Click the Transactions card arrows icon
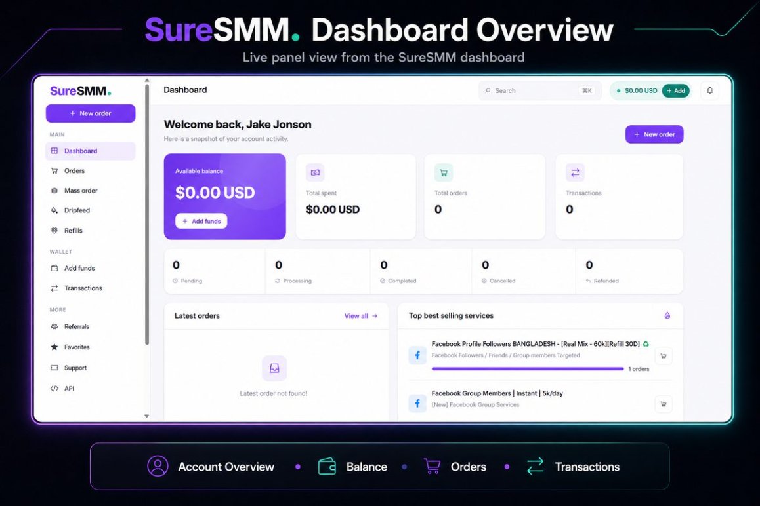This screenshot has height=506, width=760. [x=575, y=172]
